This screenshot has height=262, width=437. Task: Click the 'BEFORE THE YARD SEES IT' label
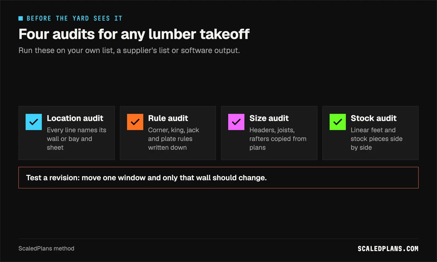point(74,18)
